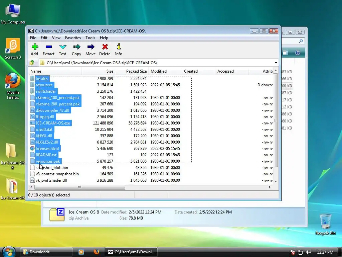Open the Tools menu
Image resolution: width=342 pixels, height=257 pixels.
[90, 38]
